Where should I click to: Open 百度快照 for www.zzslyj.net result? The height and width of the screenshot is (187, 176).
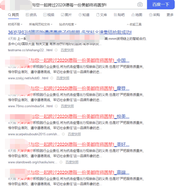click(x=63, y=78)
